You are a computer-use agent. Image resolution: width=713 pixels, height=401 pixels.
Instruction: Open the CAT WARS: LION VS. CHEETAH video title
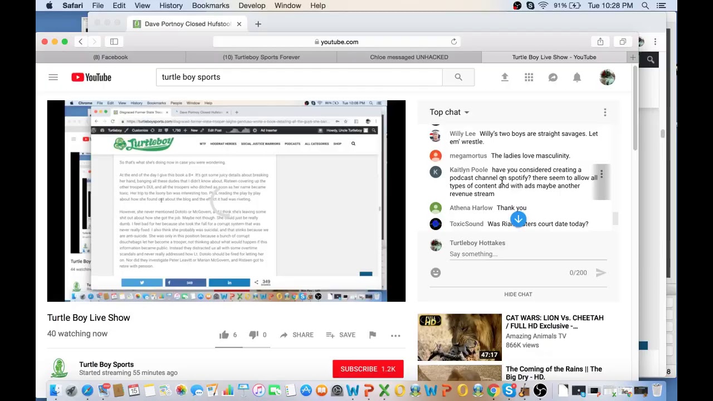[x=555, y=322]
